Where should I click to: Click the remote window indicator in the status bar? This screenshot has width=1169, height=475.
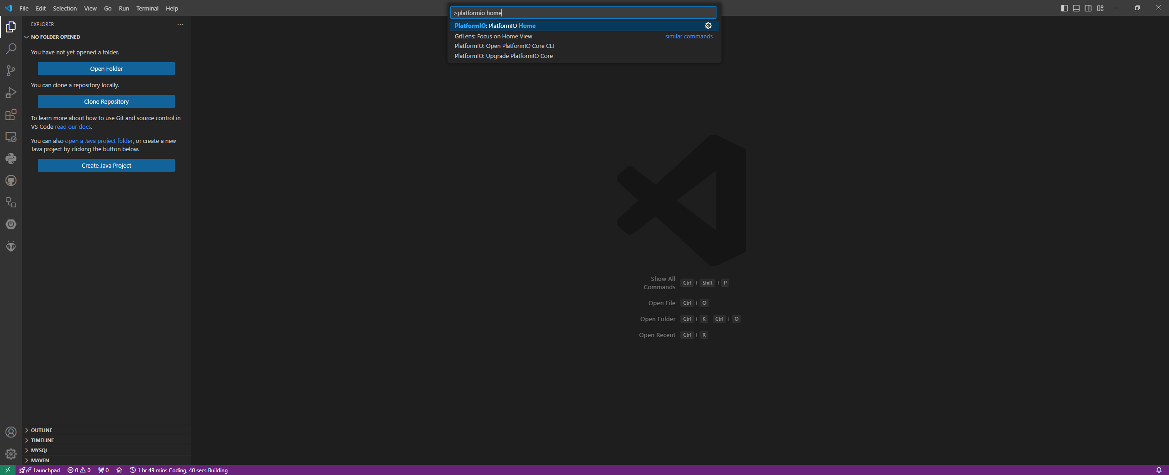pyautogui.click(x=8, y=470)
